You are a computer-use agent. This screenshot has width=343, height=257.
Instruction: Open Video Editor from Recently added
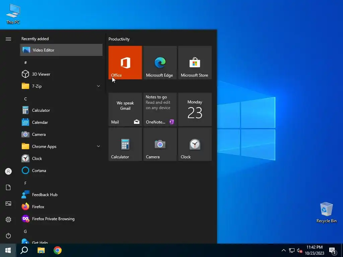(x=61, y=50)
